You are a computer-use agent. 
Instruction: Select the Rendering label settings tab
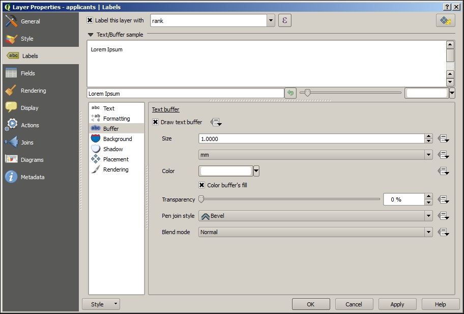(117, 169)
